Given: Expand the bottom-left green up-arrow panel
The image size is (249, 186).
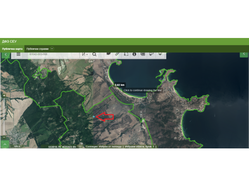Looking at the screenshot, I should (x=5, y=144).
